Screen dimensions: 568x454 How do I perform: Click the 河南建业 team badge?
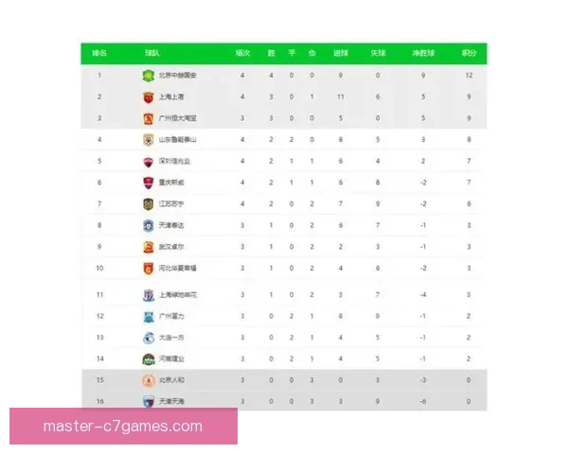pyautogui.click(x=148, y=359)
